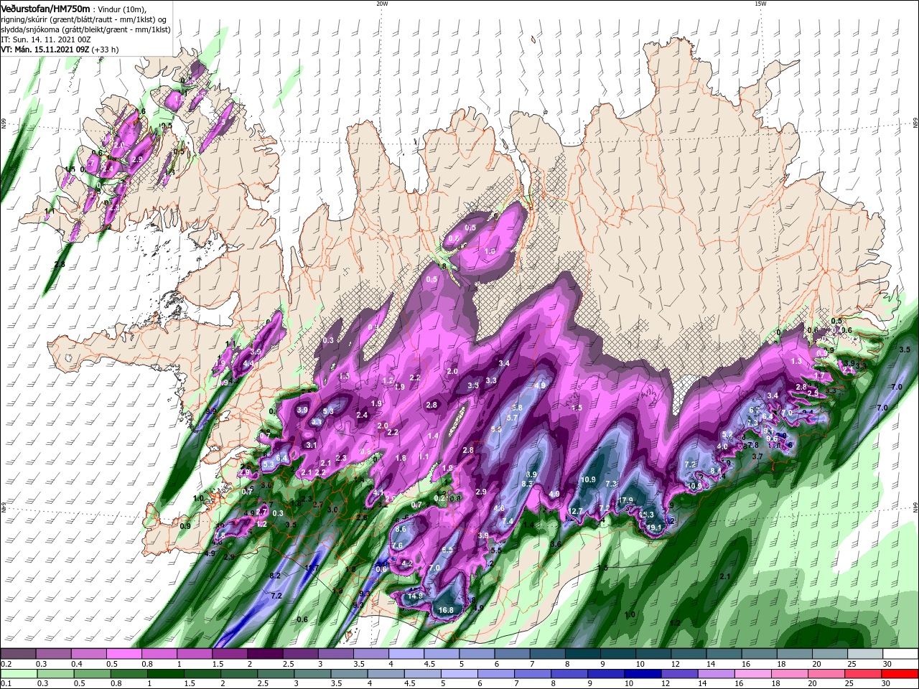Click the 14.8 precipitation value on map
Image resolution: width=919 pixels, height=689 pixels.
tap(416, 596)
